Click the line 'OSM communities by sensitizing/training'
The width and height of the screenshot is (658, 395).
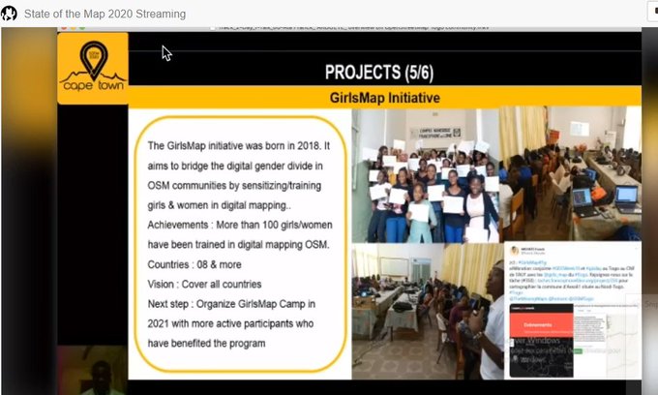pos(234,186)
